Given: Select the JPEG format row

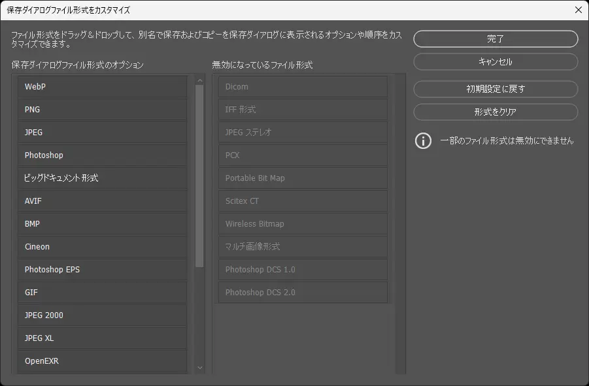Looking at the screenshot, I should (102, 133).
